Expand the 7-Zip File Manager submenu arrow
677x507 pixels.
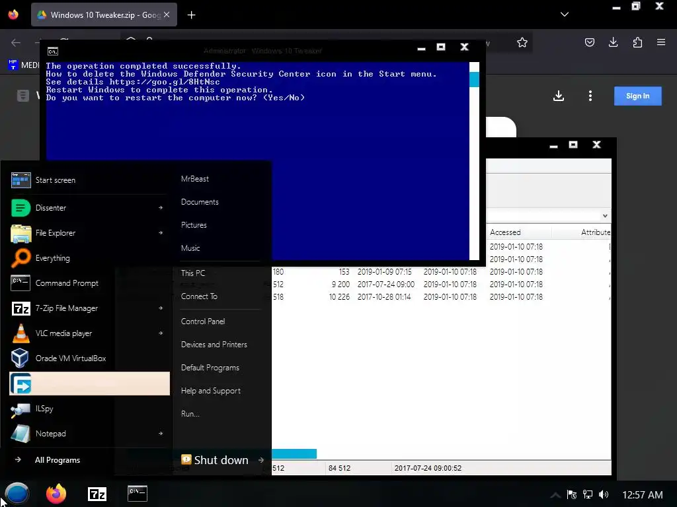pyautogui.click(x=161, y=308)
